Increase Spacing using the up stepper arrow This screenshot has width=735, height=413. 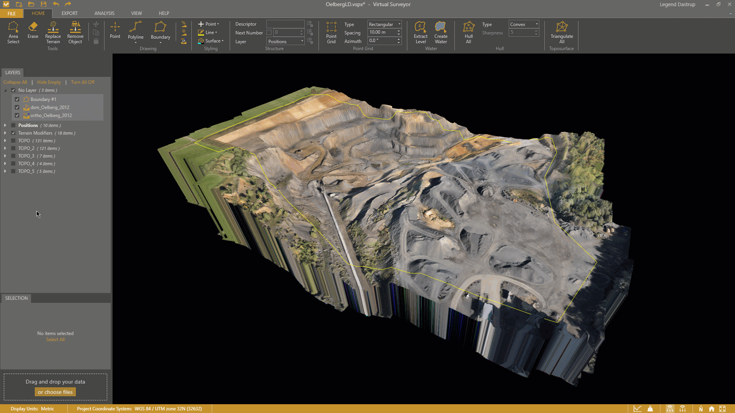tap(399, 30)
